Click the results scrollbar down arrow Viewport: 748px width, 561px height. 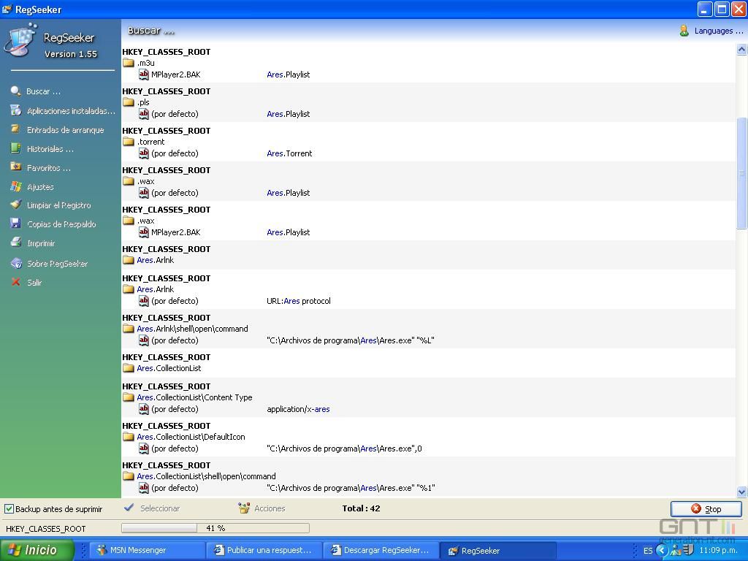[x=742, y=492]
